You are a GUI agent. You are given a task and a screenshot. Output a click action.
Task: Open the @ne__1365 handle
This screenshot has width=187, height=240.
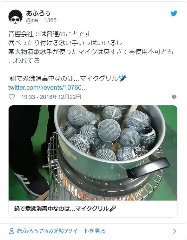[41, 20]
